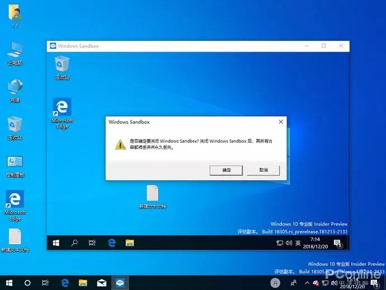Maximize the Windows Sandbox window
The image size is (386, 290).
click(x=324, y=46)
